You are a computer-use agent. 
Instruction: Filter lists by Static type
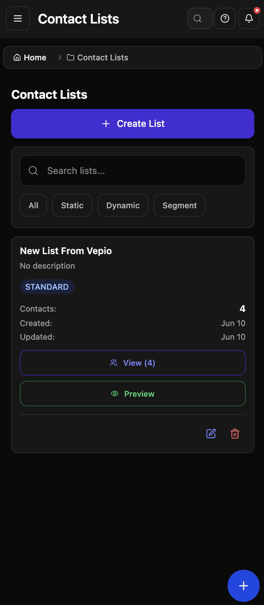[72, 205]
